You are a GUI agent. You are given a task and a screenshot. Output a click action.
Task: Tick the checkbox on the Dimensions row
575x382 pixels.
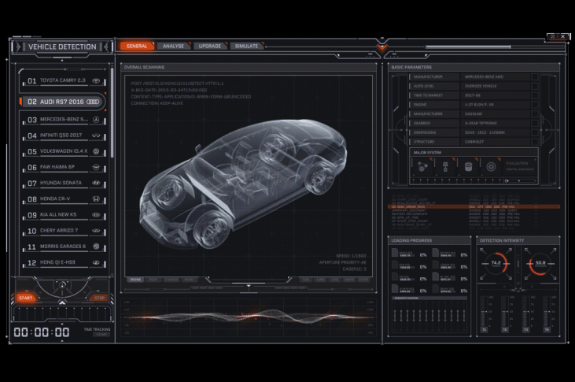click(x=535, y=132)
